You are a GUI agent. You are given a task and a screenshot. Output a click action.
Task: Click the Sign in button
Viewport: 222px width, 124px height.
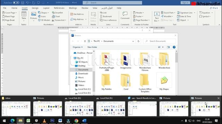185,3
